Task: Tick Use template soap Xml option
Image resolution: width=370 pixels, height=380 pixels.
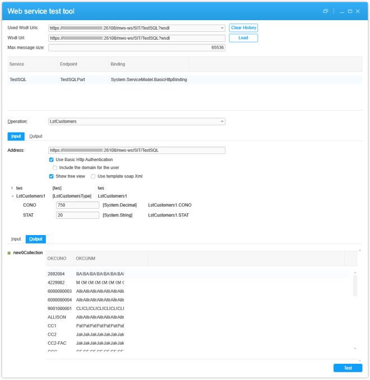Action: click(93, 176)
